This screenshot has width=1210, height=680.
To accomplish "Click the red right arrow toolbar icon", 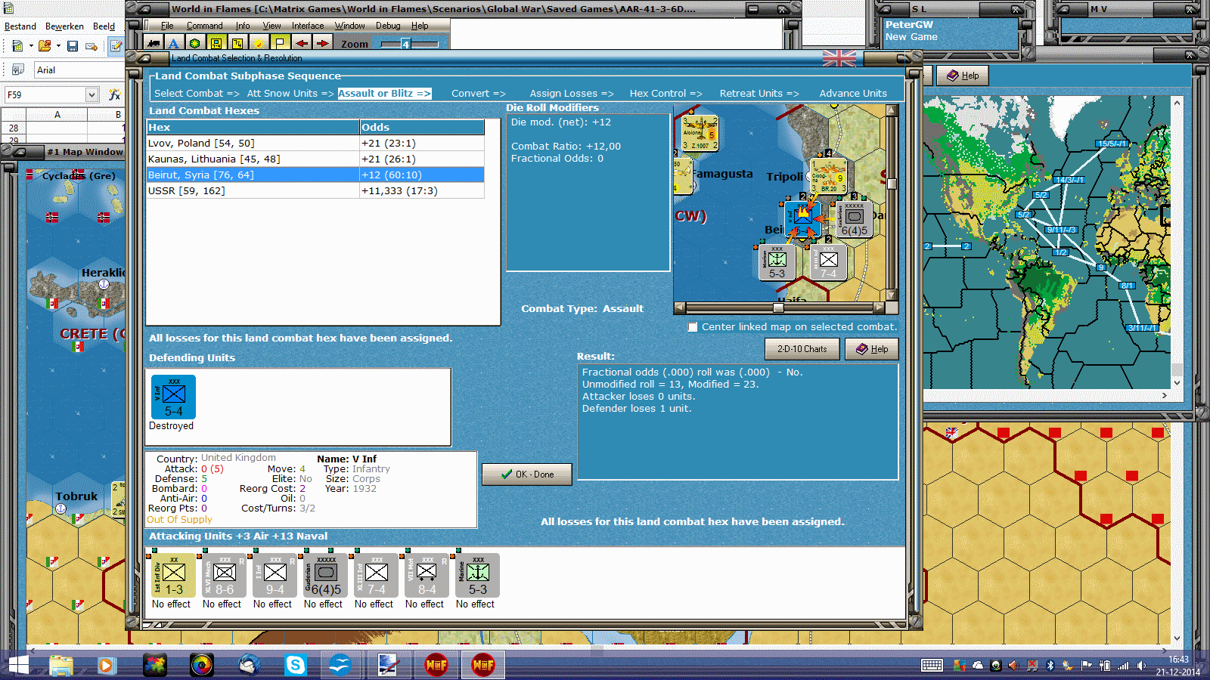I will click(x=322, y=43).
